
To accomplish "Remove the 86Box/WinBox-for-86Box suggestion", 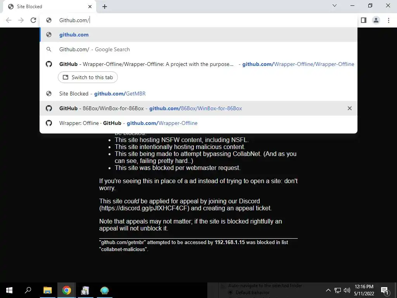I will 350,109.
